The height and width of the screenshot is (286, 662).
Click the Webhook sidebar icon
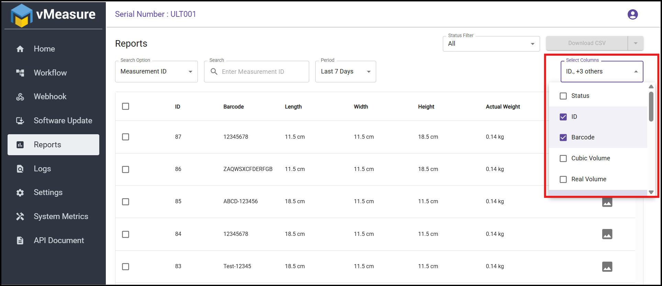tap(20, 96)
